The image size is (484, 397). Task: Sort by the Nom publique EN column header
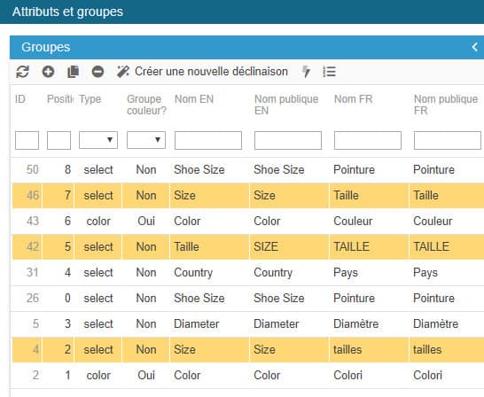pos(286,105)
